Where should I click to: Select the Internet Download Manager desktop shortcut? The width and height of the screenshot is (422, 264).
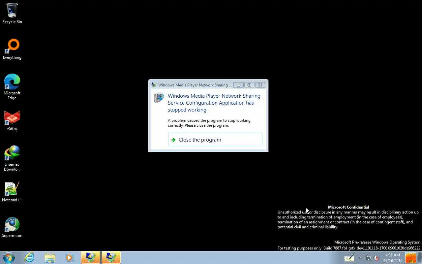pyautogui.click(x=12, y=158)
